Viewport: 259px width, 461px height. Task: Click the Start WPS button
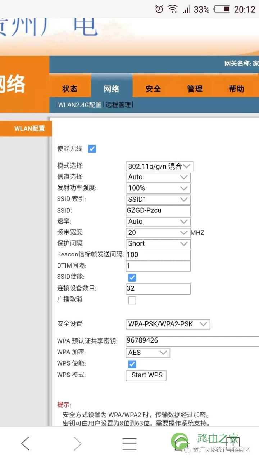146,375
